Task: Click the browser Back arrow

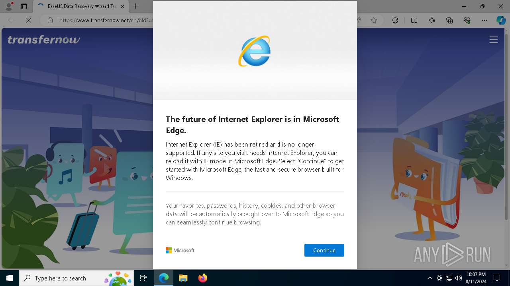Action: [x=11, y=20]
